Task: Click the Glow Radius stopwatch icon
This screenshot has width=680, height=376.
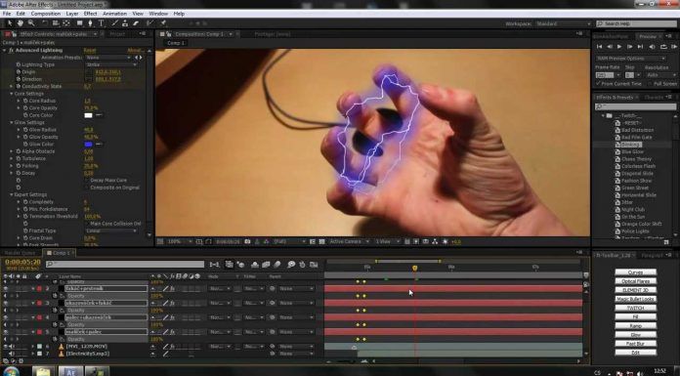Action: (x=25, y=130)
